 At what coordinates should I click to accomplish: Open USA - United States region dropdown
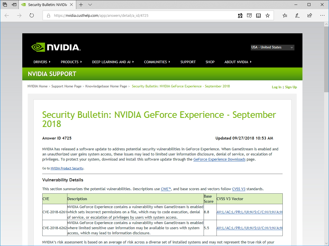pyautogui.click(x=272, y=48)
